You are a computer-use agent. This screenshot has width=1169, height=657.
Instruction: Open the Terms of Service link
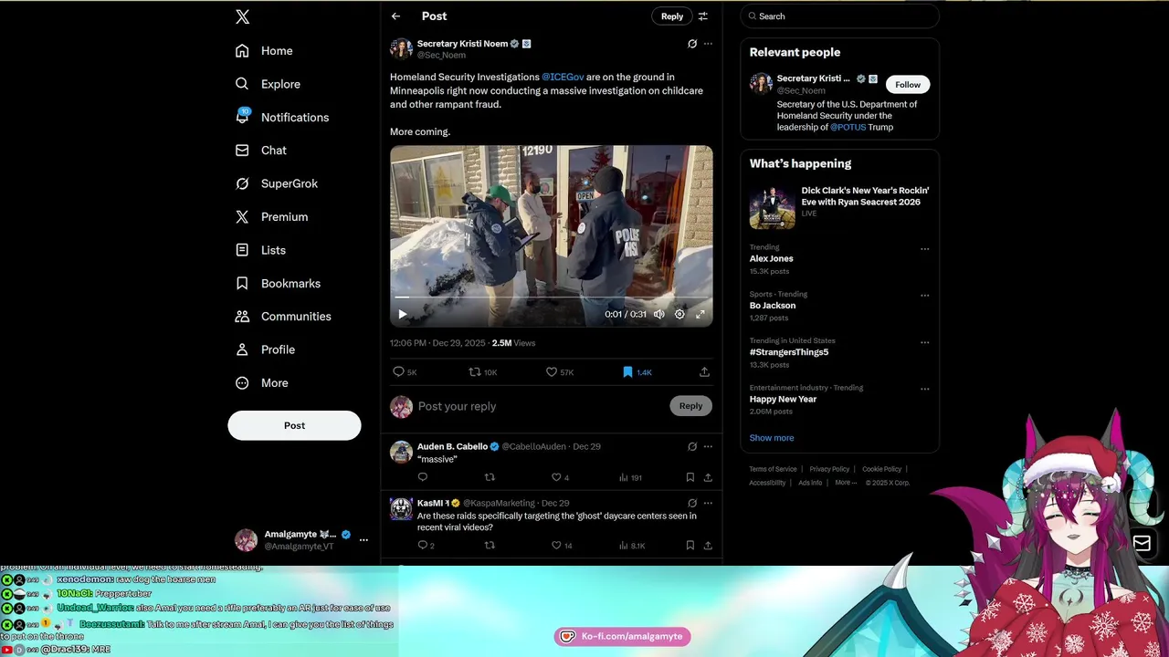click(x=773, y=469)
